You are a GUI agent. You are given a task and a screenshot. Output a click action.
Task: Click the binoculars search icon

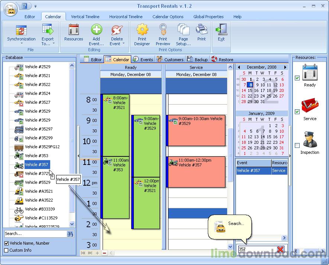pyautogui.click(x=70, y=234)
